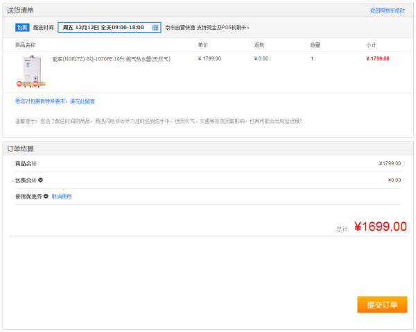Click the subtotal ¥1799.00 in red
The height and width of the screenshot is (332, 416).
coord(378,58)
